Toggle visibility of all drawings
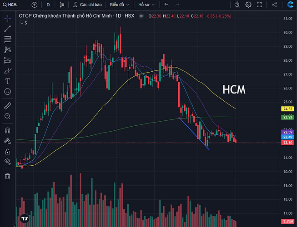Viewport: 297px width, 227px height. (8, 162)
